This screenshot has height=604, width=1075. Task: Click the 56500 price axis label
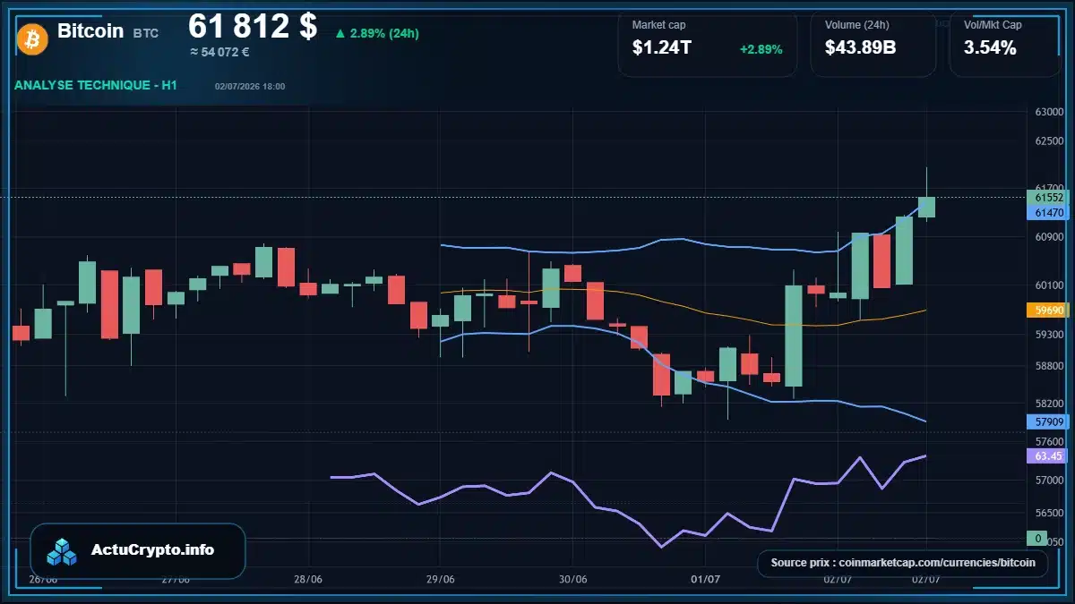(1049, 514)
